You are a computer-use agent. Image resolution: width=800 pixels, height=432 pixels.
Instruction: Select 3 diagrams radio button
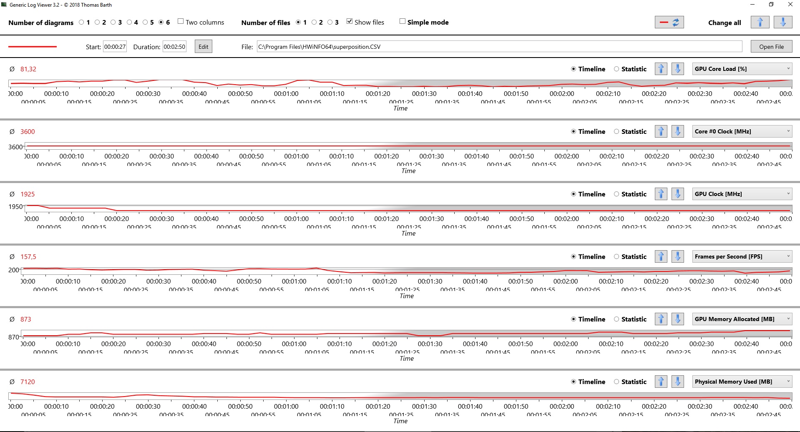tap(113, 23)
